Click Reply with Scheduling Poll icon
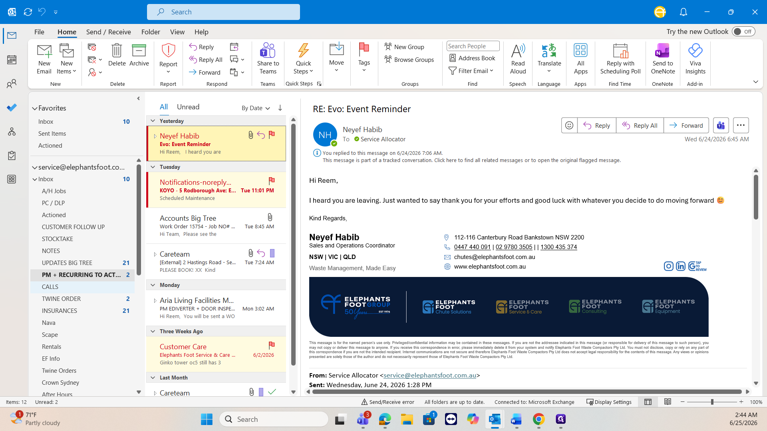Image resolution: width=767 pixels, height=431 pixels. tap(620, 51)
